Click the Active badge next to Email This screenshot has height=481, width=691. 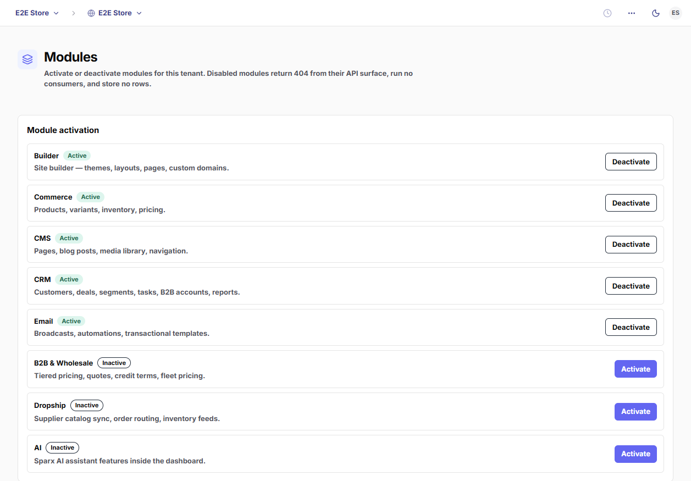tap(71, 321)
